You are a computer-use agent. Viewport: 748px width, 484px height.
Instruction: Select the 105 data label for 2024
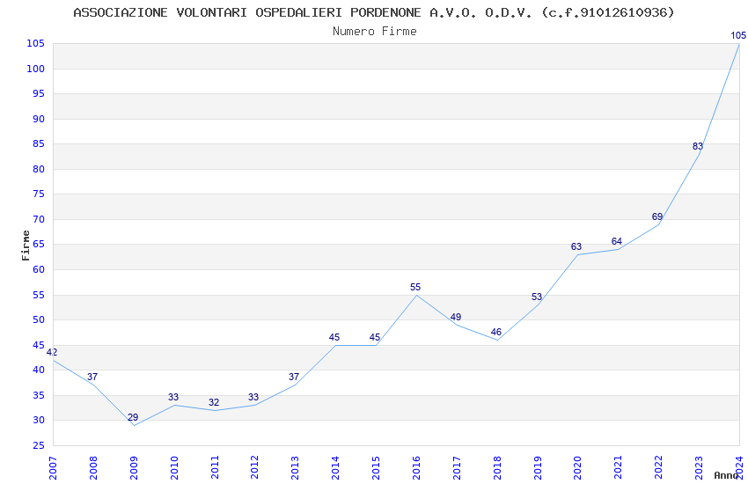coord(738,35)
